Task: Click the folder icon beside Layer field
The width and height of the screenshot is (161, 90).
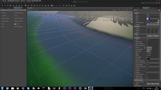Action: 158,20
